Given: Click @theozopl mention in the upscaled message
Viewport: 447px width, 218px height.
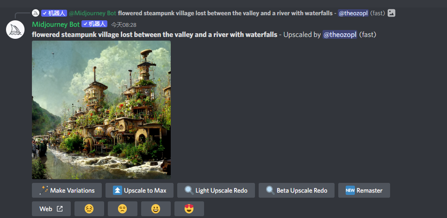Looking at the screenshot, I should coord(340,35).
